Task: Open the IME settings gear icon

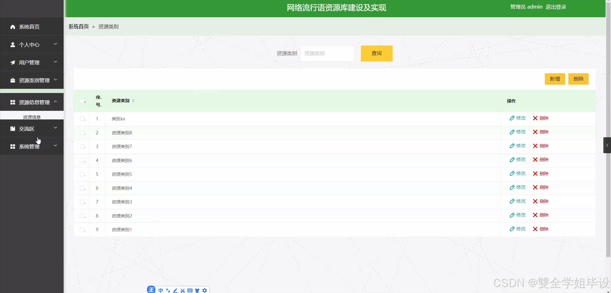Action: click(x=205, y=290)
